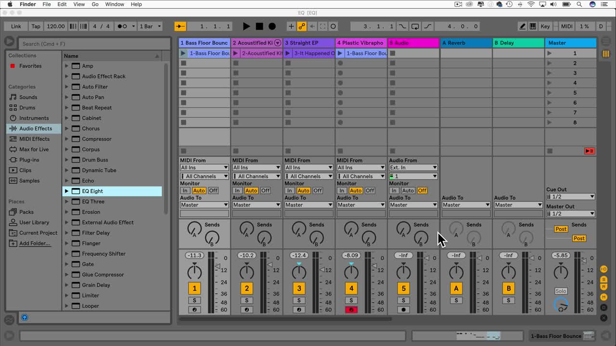Select Audio Effects category
Viewport: 616px width, 346px height.
pyautogui.click(x=34, y=129)
